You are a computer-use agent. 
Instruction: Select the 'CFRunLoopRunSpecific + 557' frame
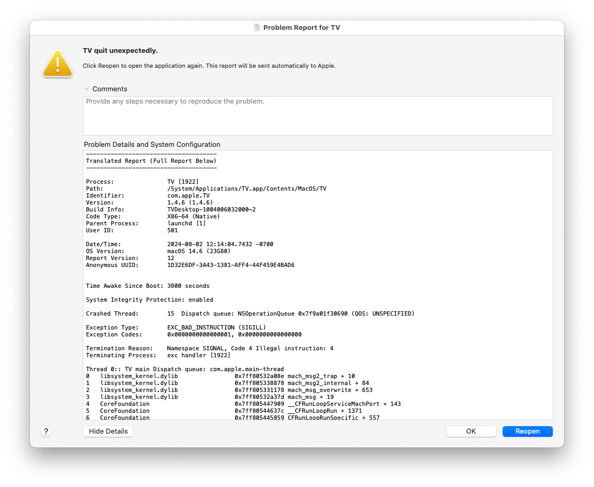pos(232,418)
